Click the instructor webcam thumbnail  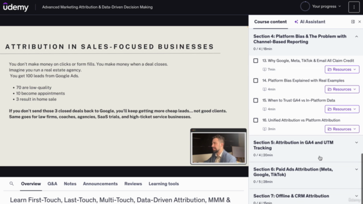(218, 146)
